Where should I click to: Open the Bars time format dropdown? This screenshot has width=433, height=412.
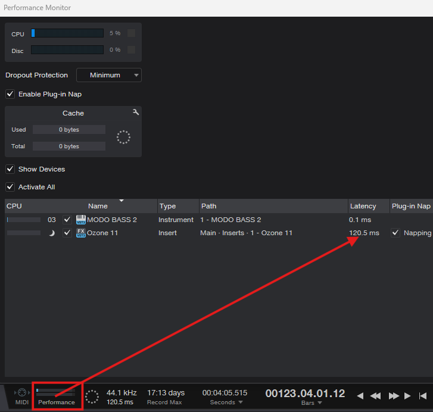pos(311,402)
